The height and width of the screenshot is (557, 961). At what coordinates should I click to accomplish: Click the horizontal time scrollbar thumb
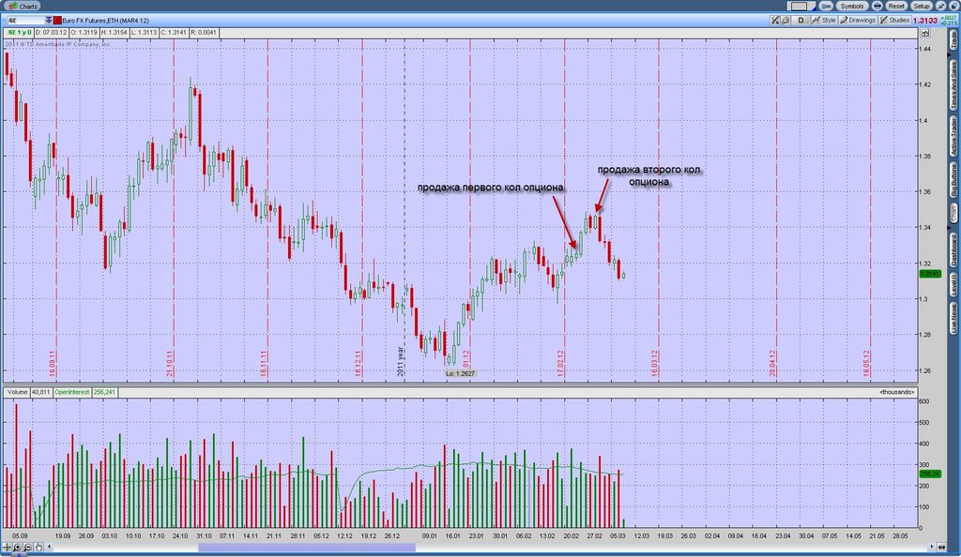click(307, 548)
